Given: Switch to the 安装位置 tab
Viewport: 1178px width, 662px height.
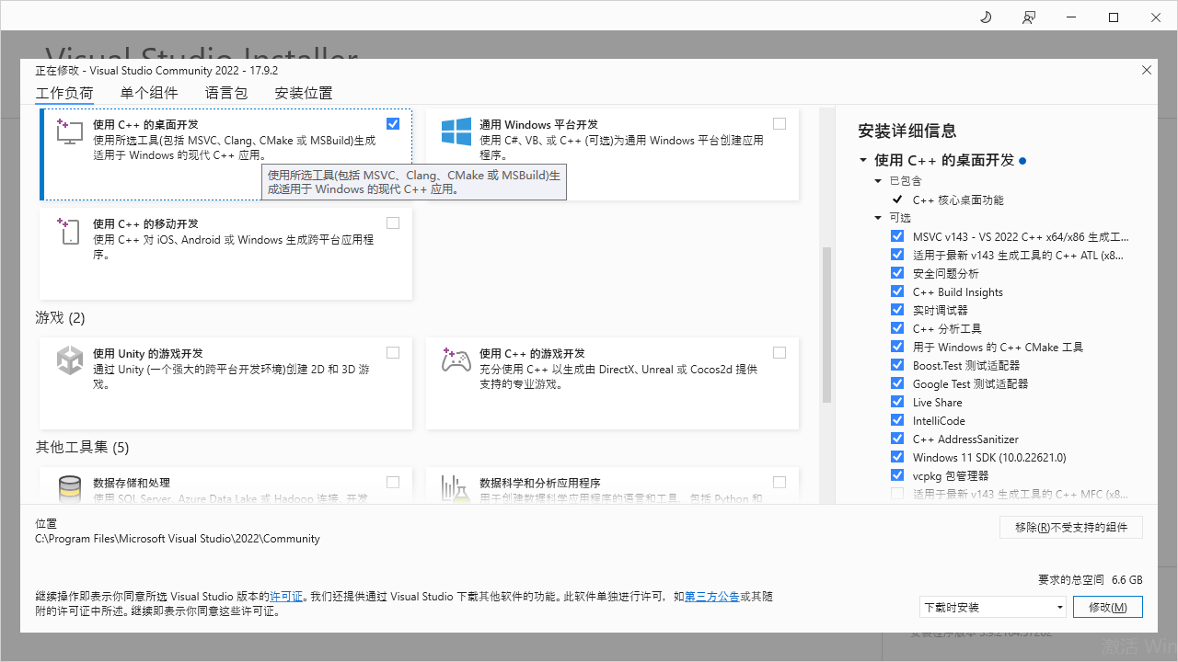Looking at the screenshot, I should coord(304,93).
